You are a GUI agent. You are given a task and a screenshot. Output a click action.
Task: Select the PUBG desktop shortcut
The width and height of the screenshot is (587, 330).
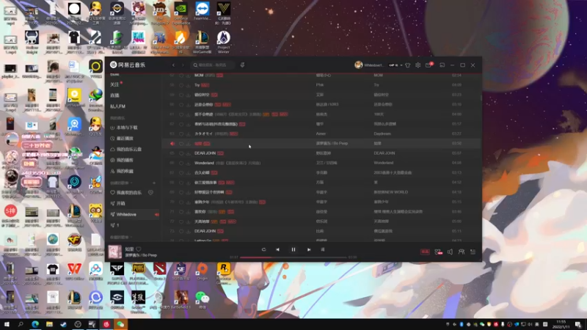coord(138,274)
